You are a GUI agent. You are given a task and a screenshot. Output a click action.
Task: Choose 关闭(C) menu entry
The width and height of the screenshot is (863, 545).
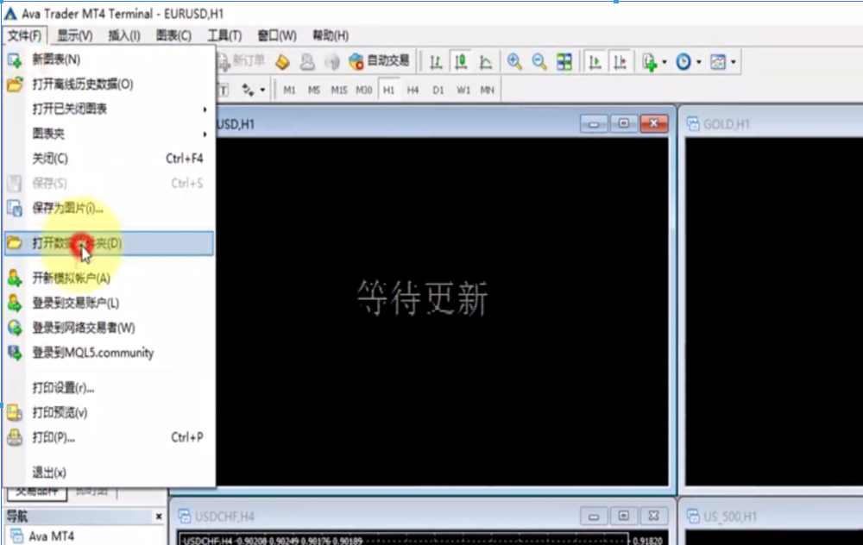[109, 159]
